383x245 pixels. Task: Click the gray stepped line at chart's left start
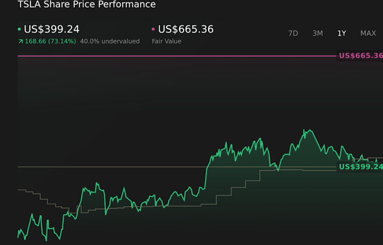pyautogui.click(x=21, y=190)
